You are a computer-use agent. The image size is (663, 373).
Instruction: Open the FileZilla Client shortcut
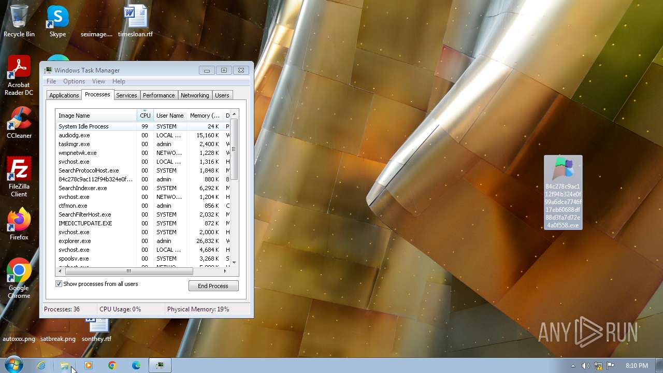[x=19, y=177]
